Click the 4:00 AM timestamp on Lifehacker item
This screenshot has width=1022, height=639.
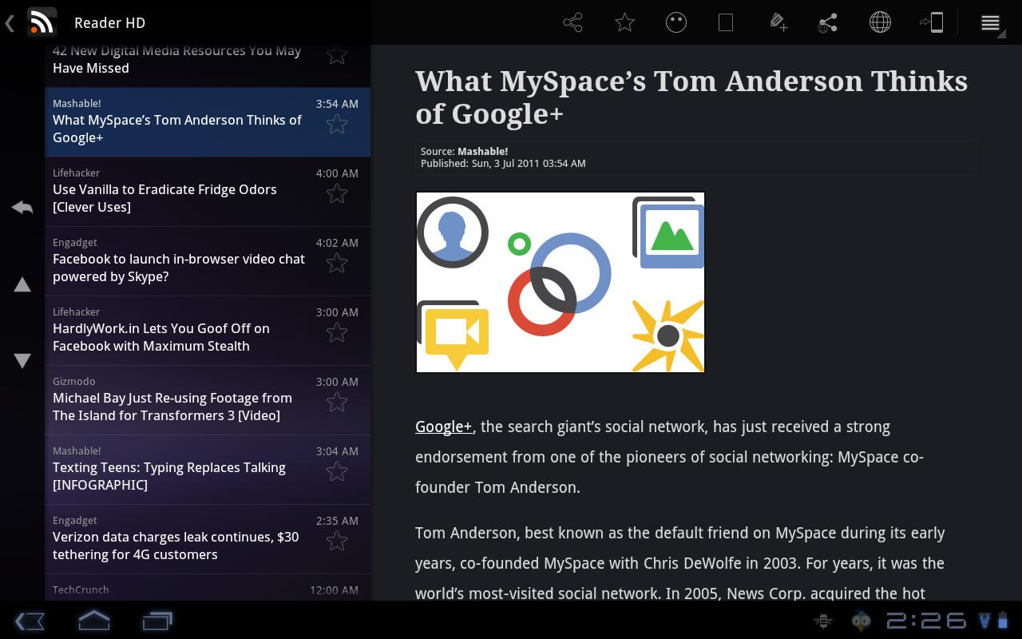(337, 173)
